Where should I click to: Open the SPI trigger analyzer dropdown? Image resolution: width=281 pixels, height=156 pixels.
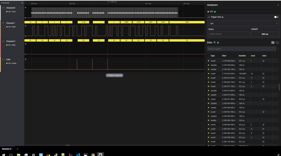(x=243, y=23)
